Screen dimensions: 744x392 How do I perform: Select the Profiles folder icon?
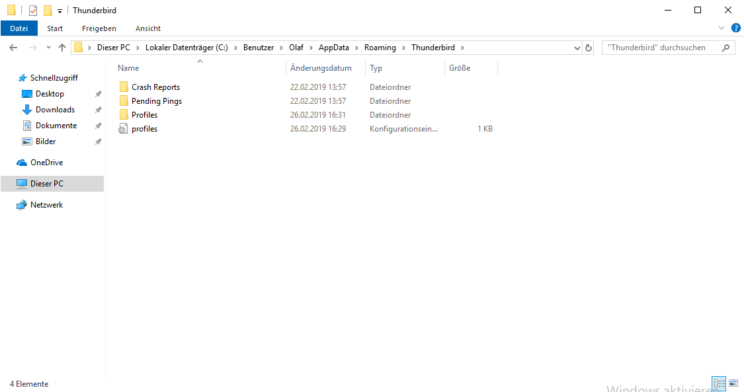[124, 115]
